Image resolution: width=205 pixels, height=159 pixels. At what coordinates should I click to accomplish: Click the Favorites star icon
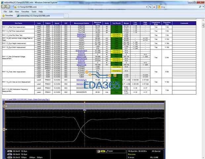click(4, 16)
